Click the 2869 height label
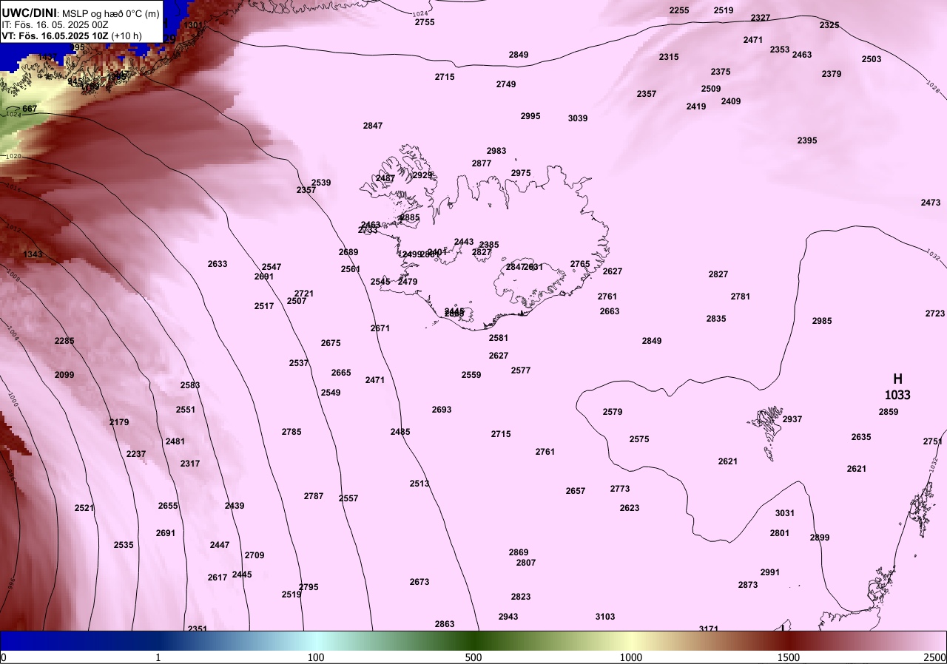 coord(519,552)
